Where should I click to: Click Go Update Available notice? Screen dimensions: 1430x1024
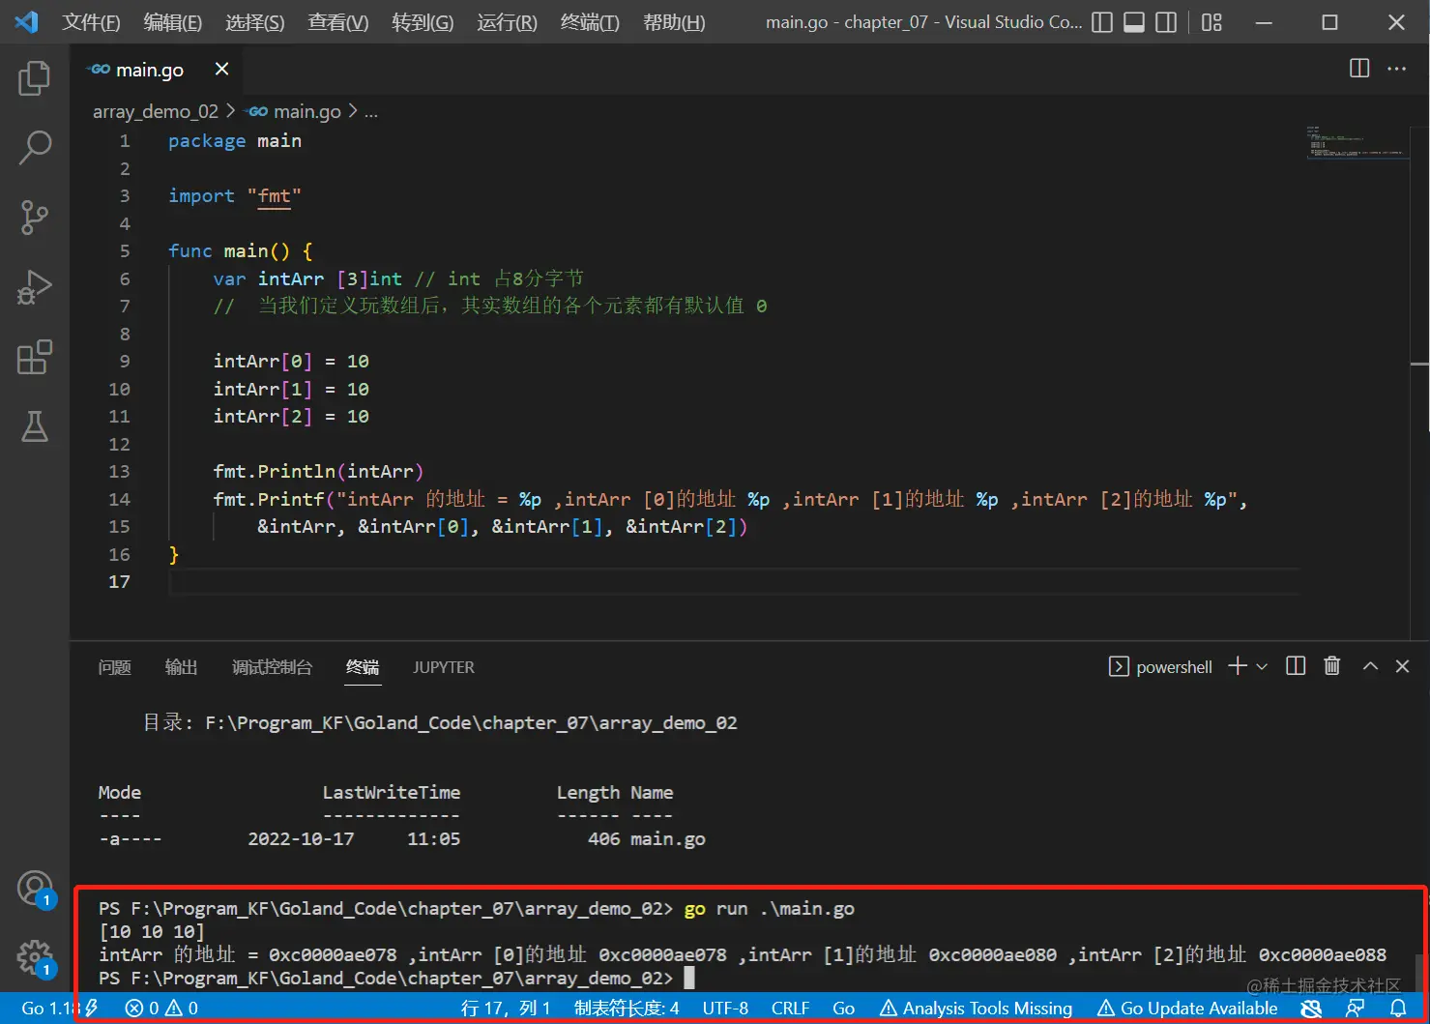click(1188, 1008)
